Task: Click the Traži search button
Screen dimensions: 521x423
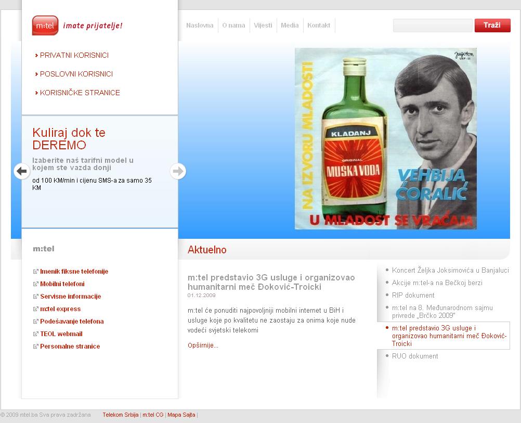Action: 492,25
